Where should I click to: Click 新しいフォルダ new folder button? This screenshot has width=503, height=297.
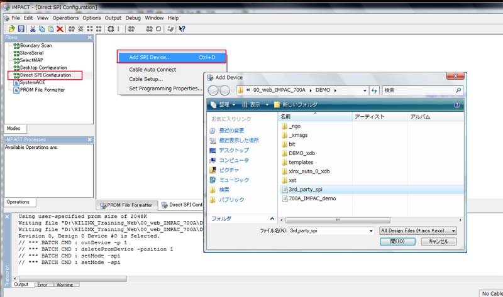click(296, 105)
